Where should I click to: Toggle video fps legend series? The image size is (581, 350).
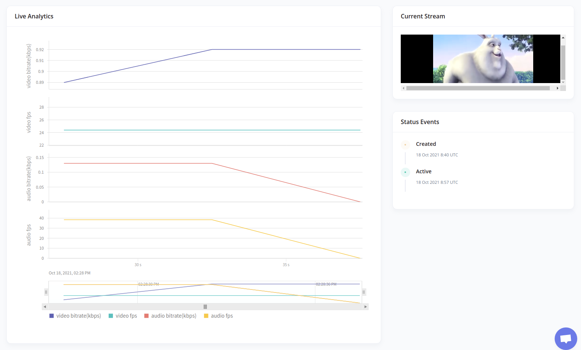(123, 316)
